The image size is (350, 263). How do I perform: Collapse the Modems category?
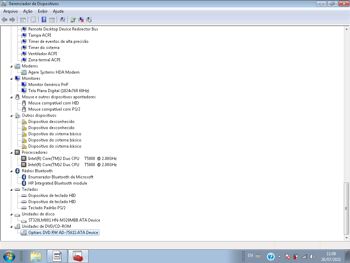point(11,66)
